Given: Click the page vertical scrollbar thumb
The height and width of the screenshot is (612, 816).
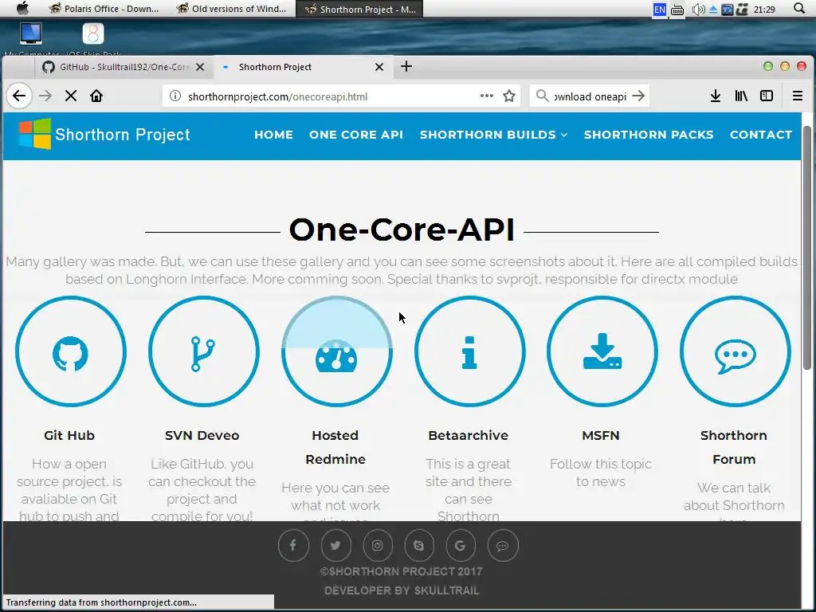Looking at the screenshot, I should click(808, 248).
